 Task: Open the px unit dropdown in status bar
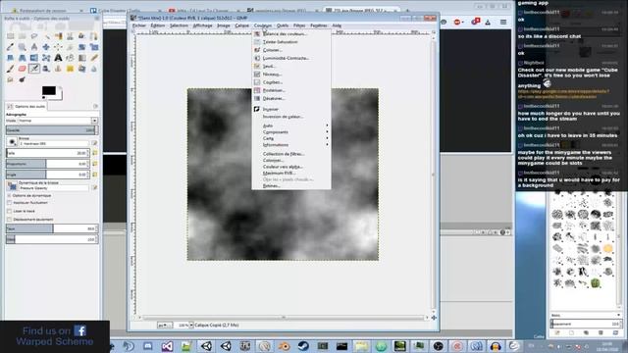(x=165, y=326)
